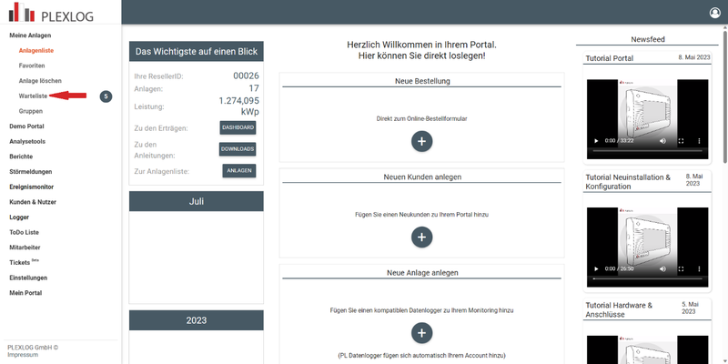Click the Tutorial Portal card title
The height and width of the screenshot is (364, 728).
[x=609, y=58]
